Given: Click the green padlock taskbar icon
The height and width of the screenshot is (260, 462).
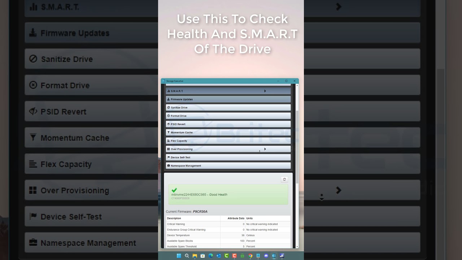Looking at the screenshot, I should [243, 256].
